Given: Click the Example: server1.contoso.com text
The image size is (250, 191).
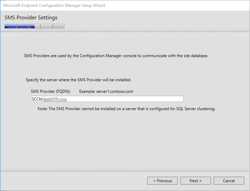Looking at the screenshot, I should 106,91.
